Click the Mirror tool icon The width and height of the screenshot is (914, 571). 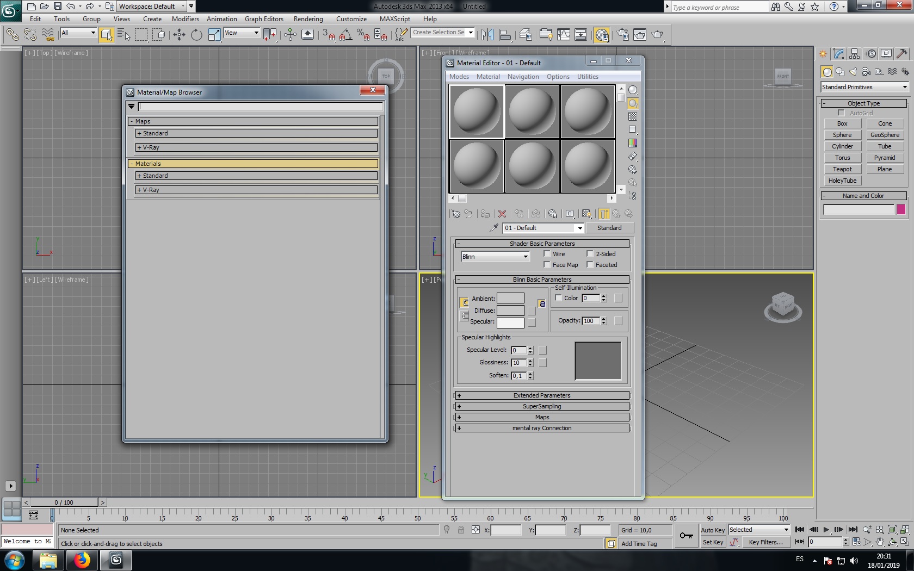point(487,35)
